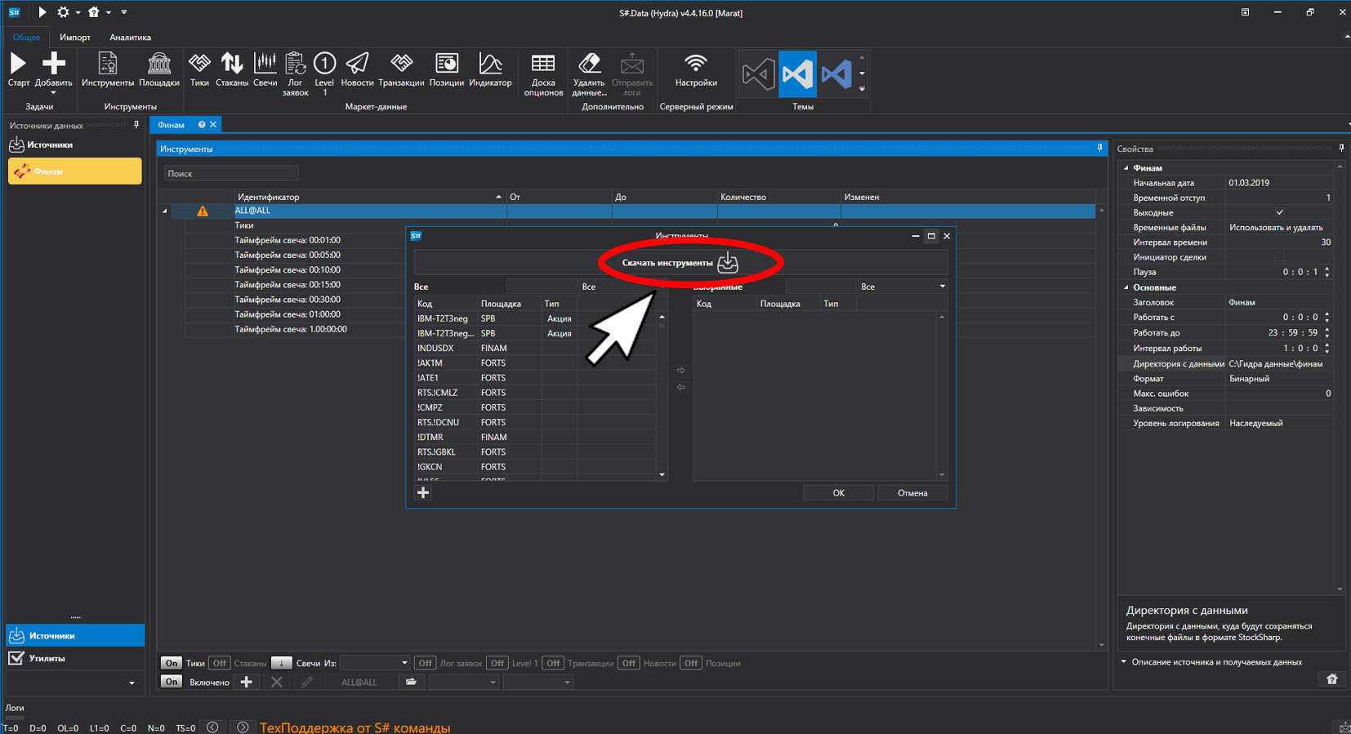Click the quick-access play icon in title bar
The height and width of the screenshot is (734, 1351).
[42, 12]
